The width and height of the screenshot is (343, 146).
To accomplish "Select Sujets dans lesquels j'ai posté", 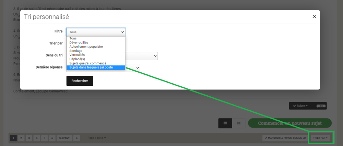I will [x=96, y=67].
